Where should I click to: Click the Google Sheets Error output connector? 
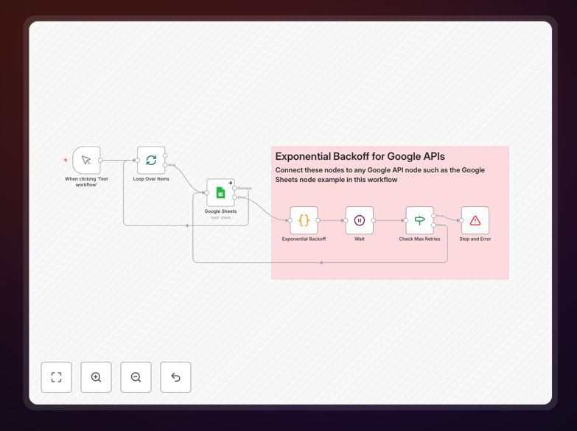234,197
